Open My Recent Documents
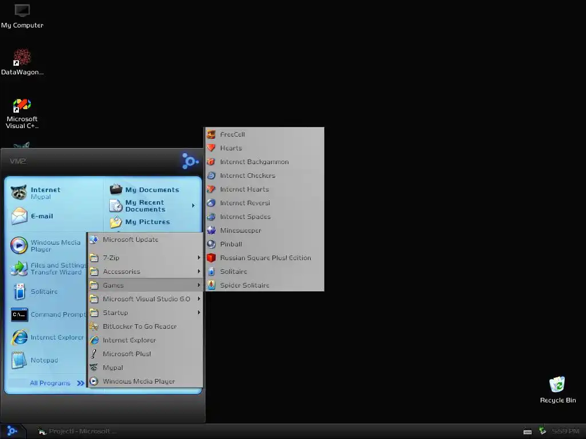Viewport: 586px width, 439px height. [x=152, y=206]
